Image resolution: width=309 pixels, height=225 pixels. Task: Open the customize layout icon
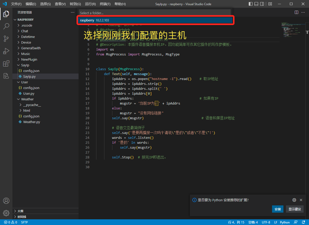coord(270,4)
